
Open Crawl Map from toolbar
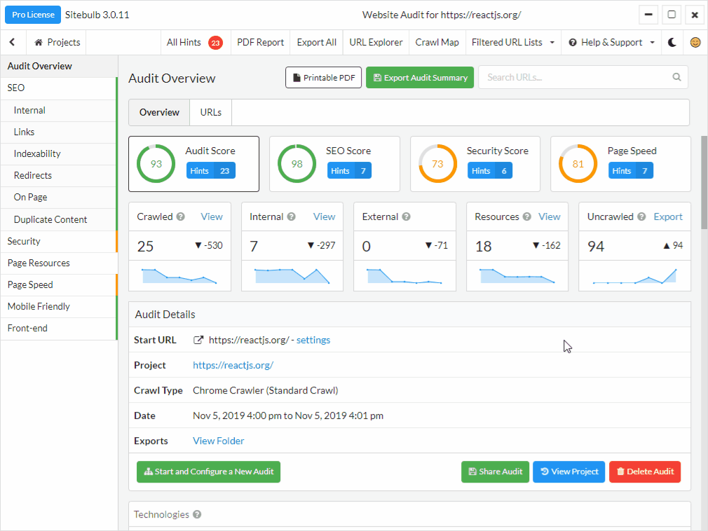437,42
